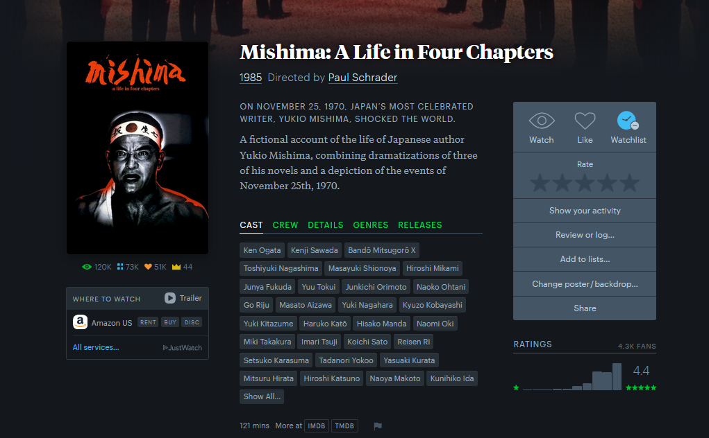The width and height of the screenshot is (709, 438).
Task: Open director Paul Schrader's page
Action: [x=362, y=78]
